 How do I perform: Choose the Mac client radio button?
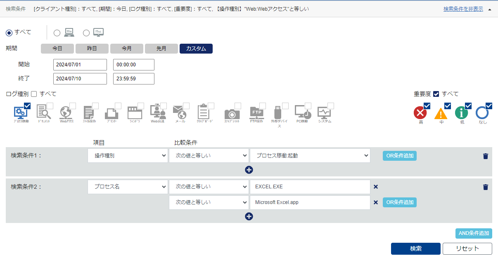[86, 33]
